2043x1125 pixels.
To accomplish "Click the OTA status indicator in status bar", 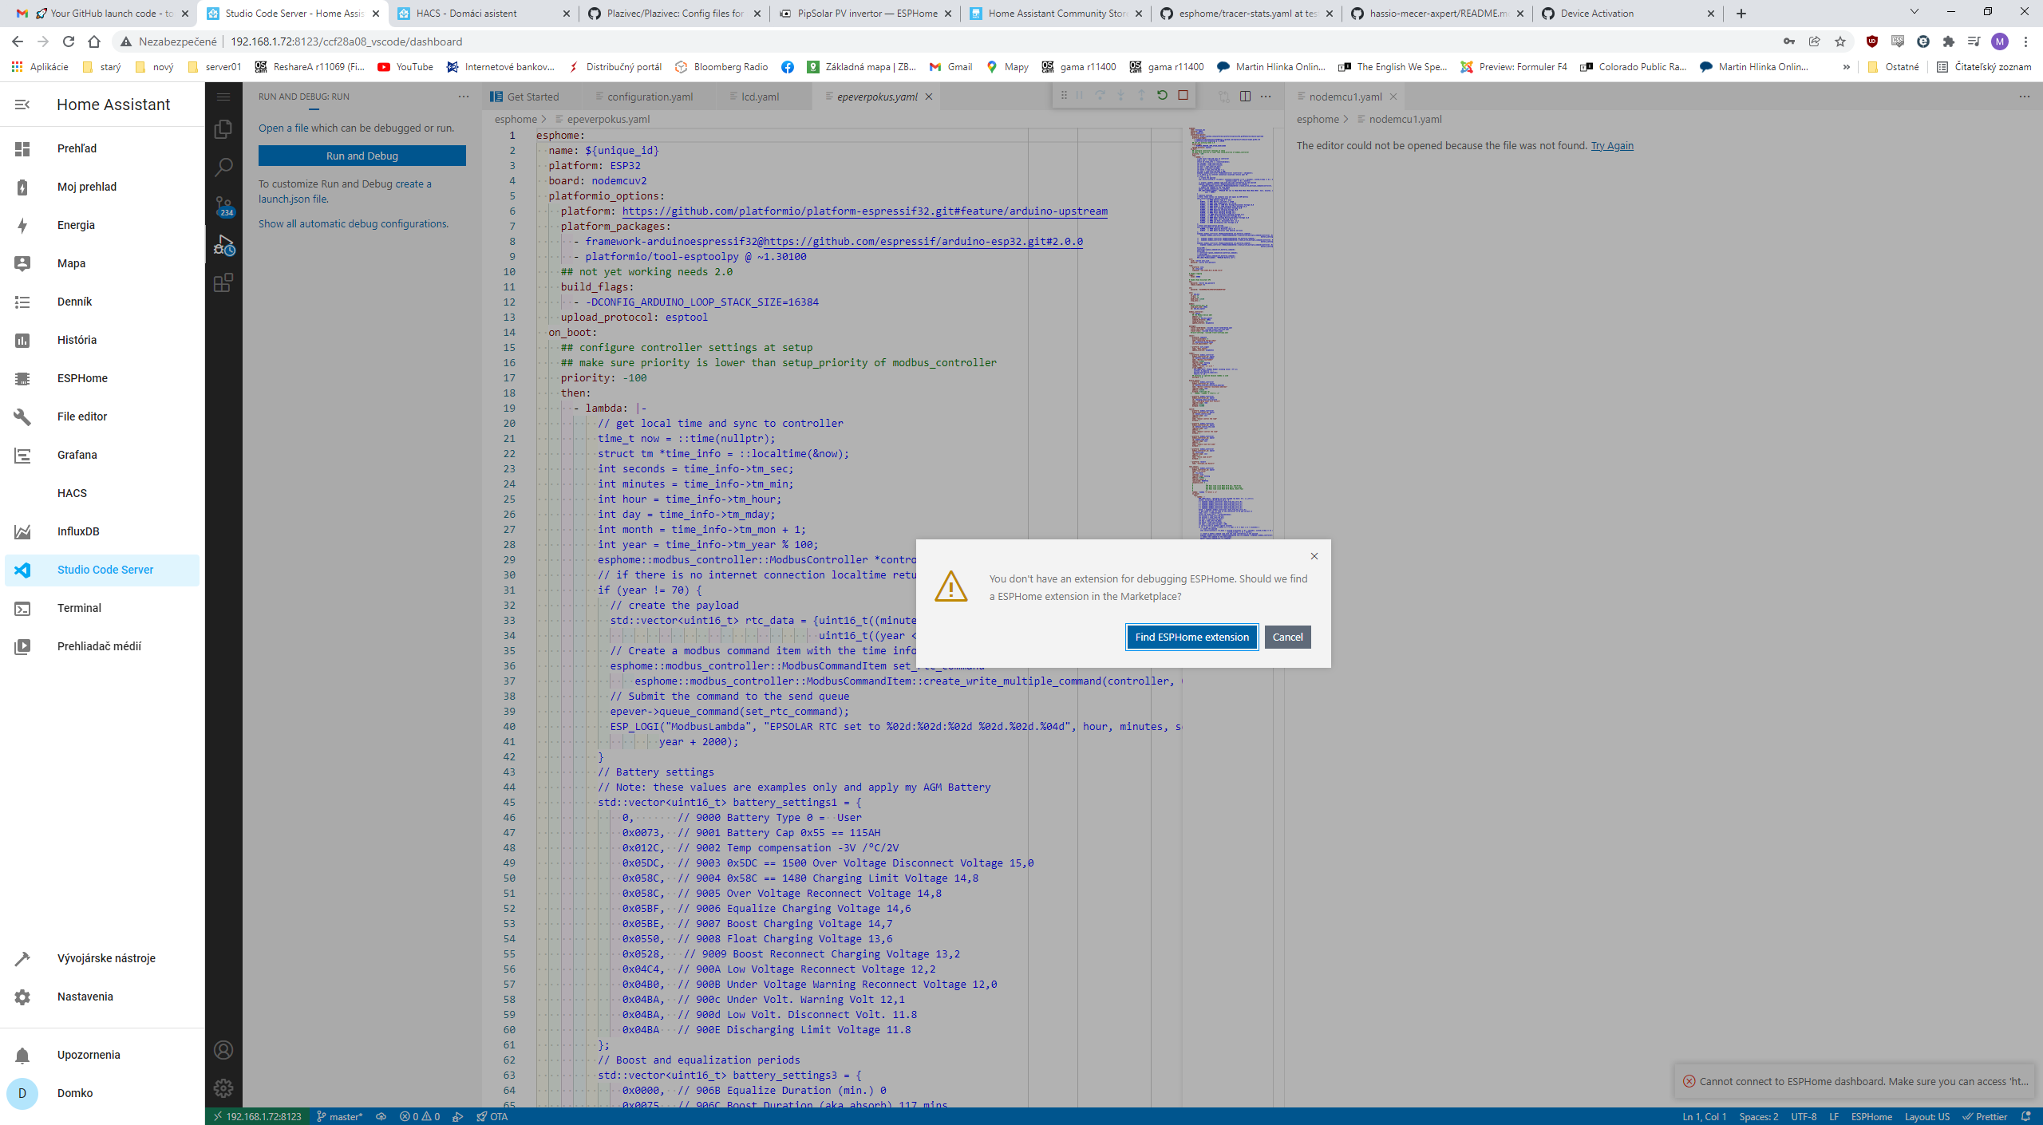I will pos(496,1115).
